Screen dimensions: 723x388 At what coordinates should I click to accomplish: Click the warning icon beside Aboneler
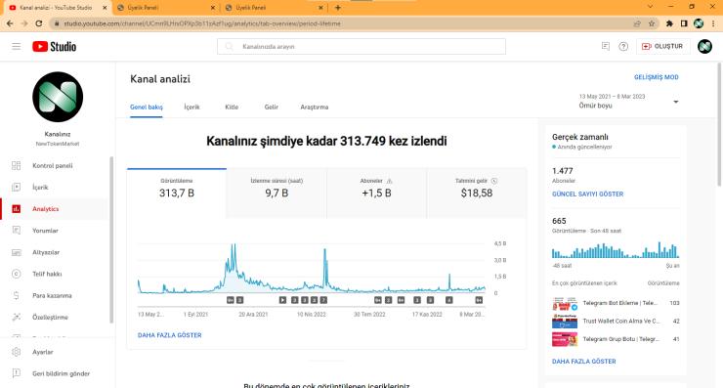[x=389, y=181]
